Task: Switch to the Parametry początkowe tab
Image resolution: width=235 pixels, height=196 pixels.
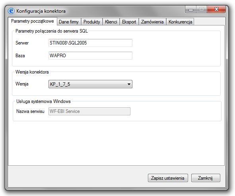Action: [32, 21]
